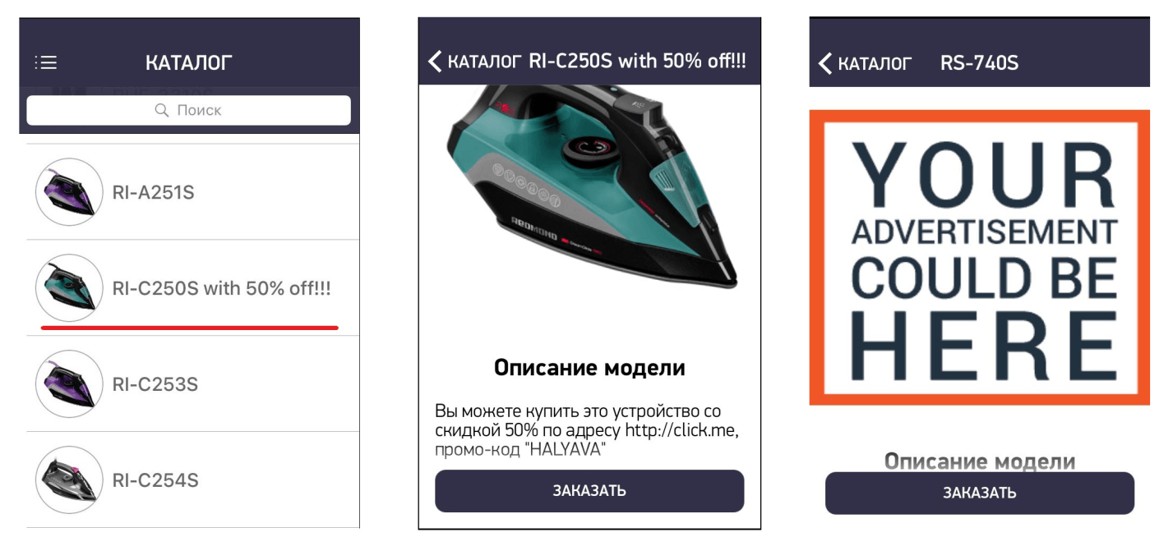Select the teal RI-C250S iron thumbnail
This screenshot has width=1173, height=546.
(x=69, y=287)
